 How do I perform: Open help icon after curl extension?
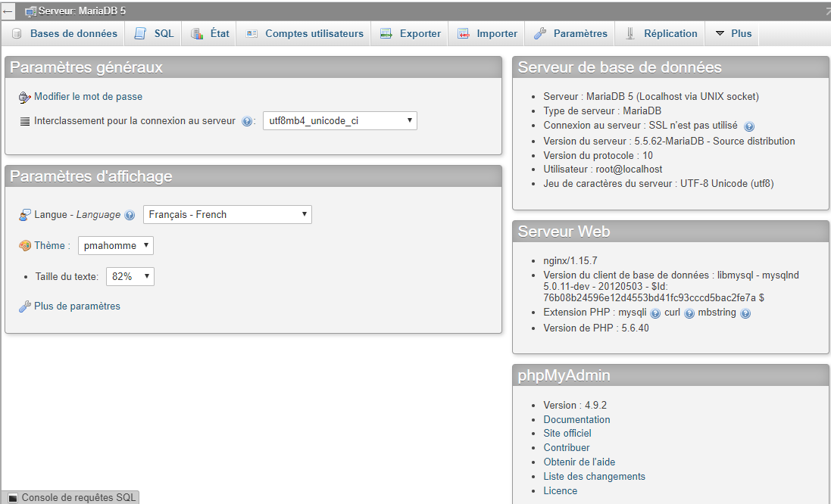coord(689,313)
